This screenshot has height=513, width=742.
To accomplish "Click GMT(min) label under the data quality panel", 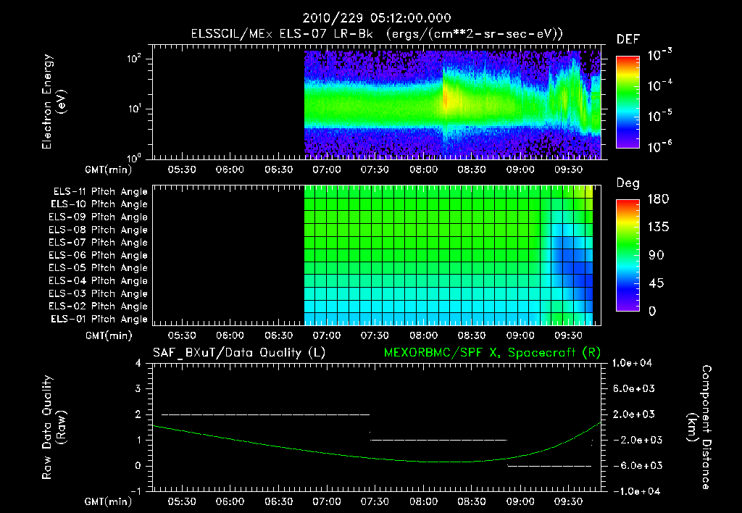I will 109,501.
